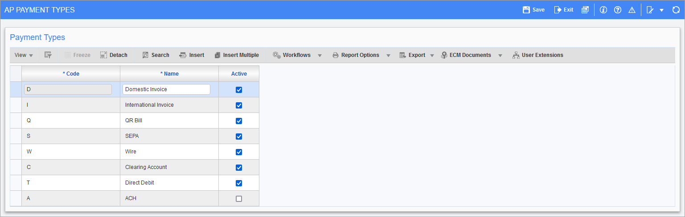Open the help question mark icon
This screenshot has height=217, width=685.
click(618, 10)
